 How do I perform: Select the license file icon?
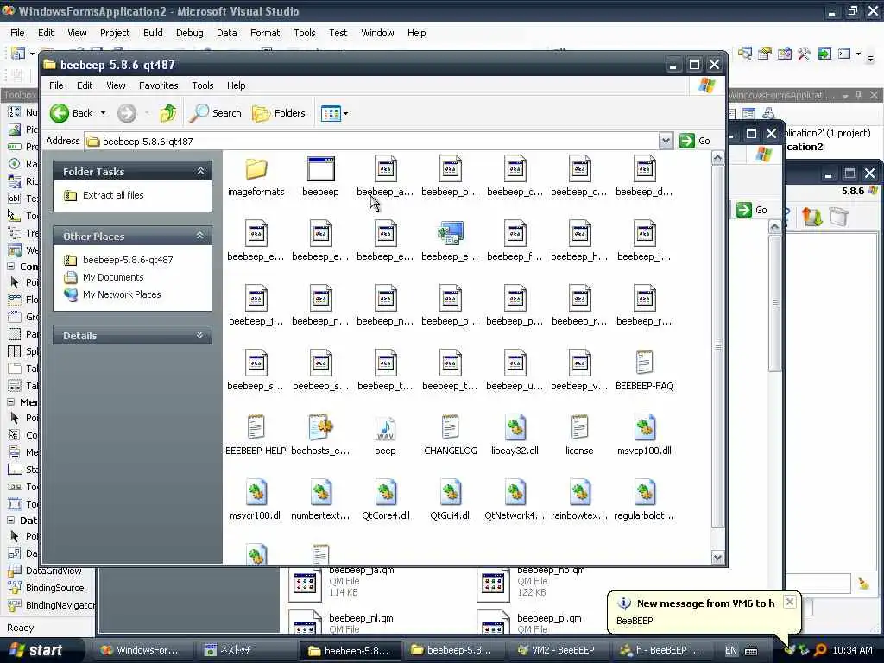(579, 427)
